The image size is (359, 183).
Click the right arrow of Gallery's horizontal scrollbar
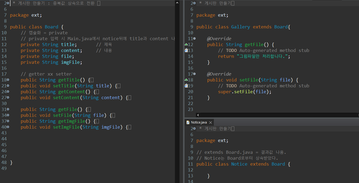357,115
